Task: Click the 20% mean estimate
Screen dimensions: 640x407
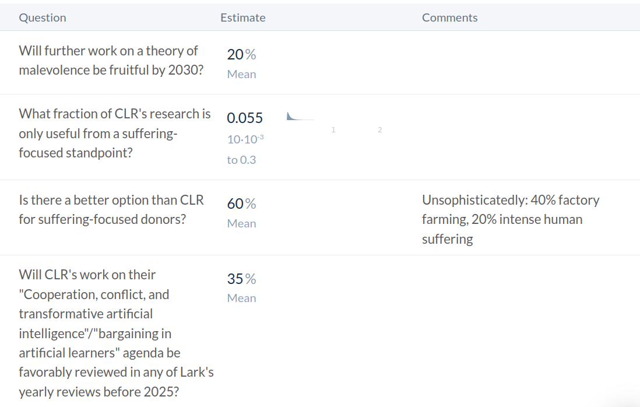Action: point(242,54)
